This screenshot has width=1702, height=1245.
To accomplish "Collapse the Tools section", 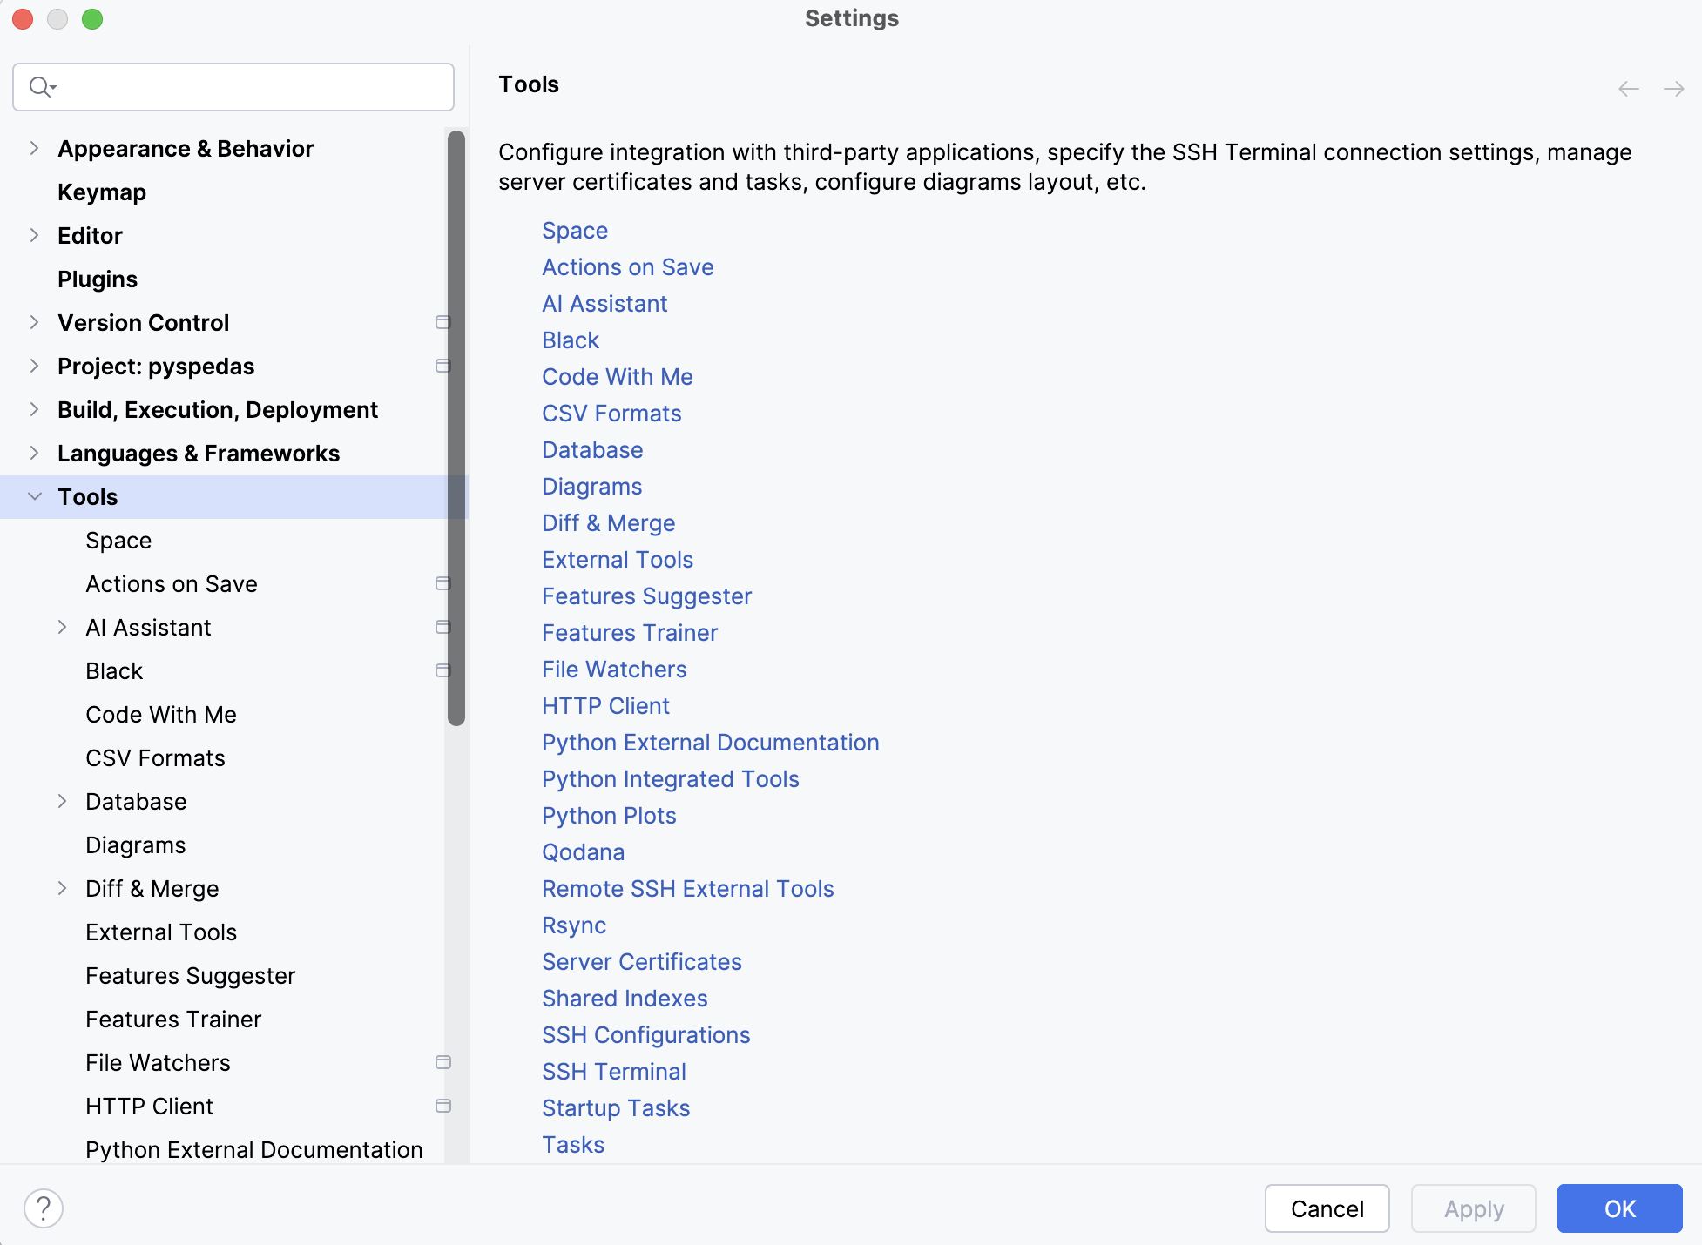I will click(34, 496).
